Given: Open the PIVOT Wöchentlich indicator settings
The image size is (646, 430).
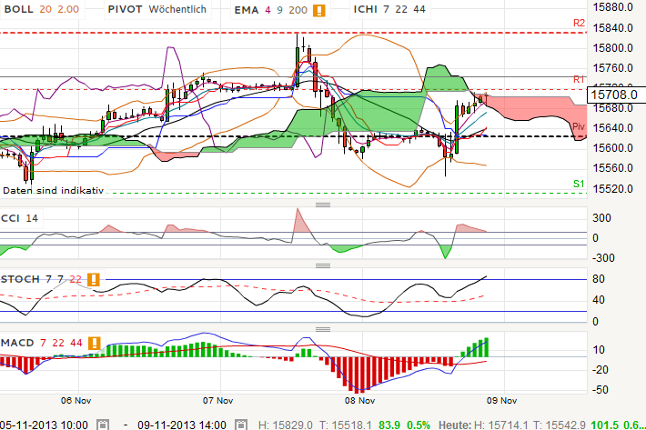Looking at the screenshot, I should pyautogui.click(x=157, y=9).
